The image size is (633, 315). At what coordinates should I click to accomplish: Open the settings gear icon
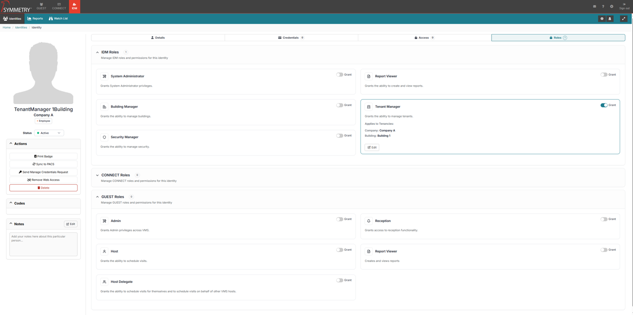coord(612,6)
